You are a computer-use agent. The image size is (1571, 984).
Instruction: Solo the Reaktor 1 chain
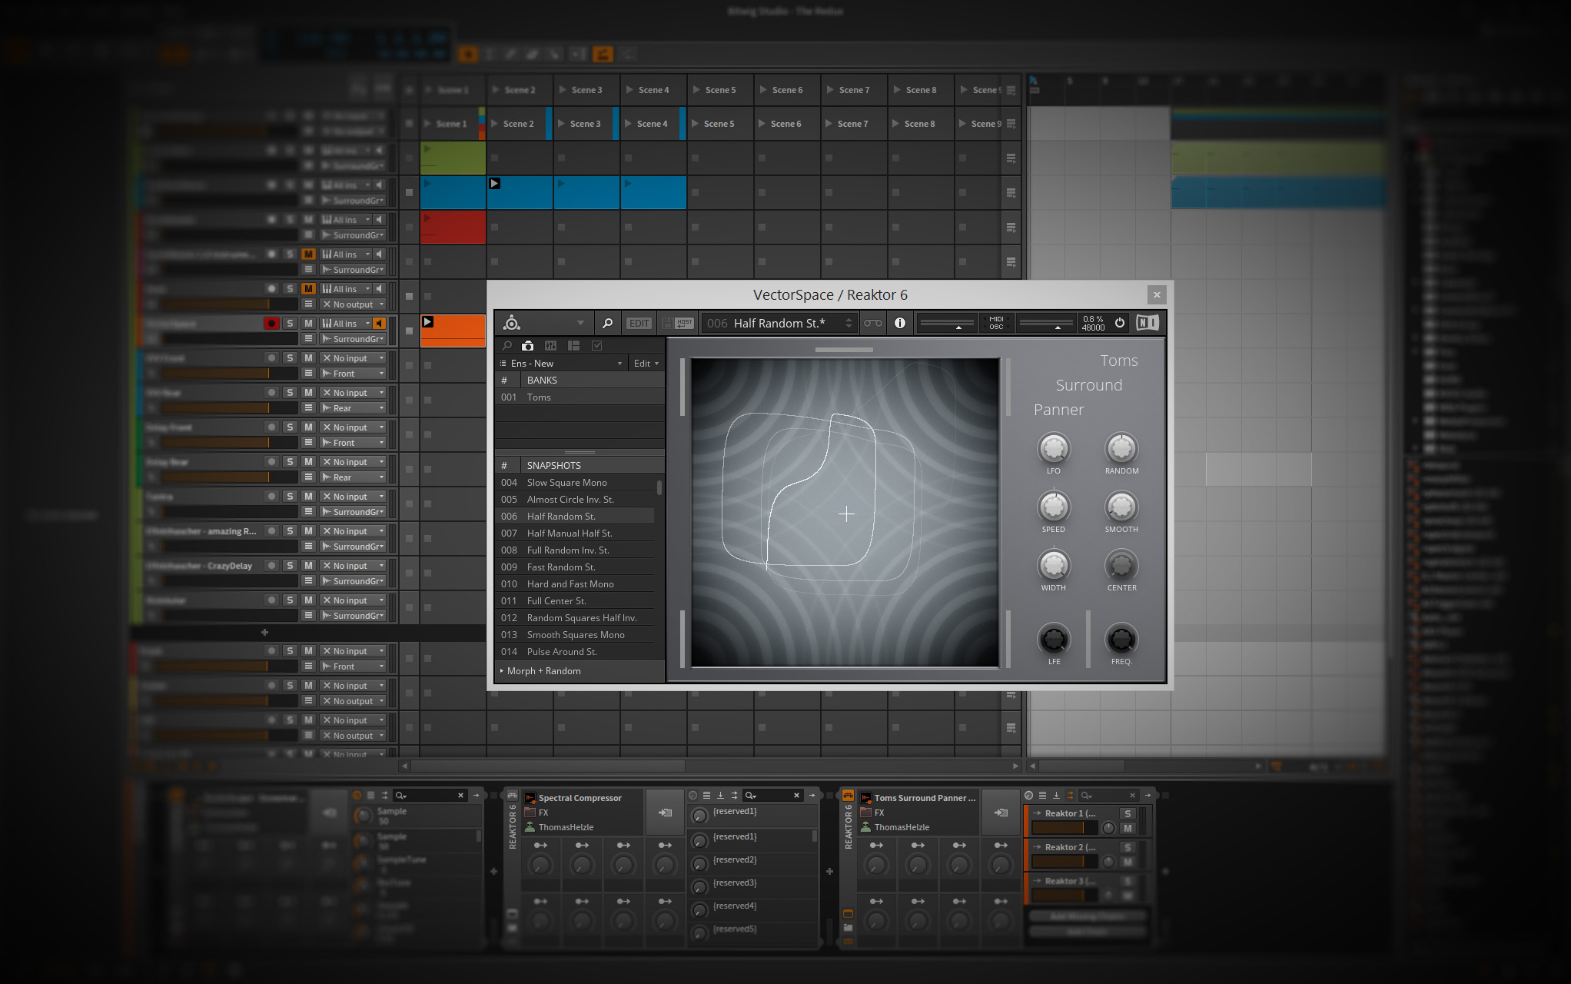[1128, 813]
